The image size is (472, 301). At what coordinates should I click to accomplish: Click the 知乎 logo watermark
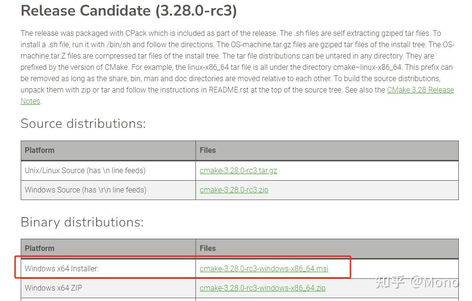(x=389, y=282)
